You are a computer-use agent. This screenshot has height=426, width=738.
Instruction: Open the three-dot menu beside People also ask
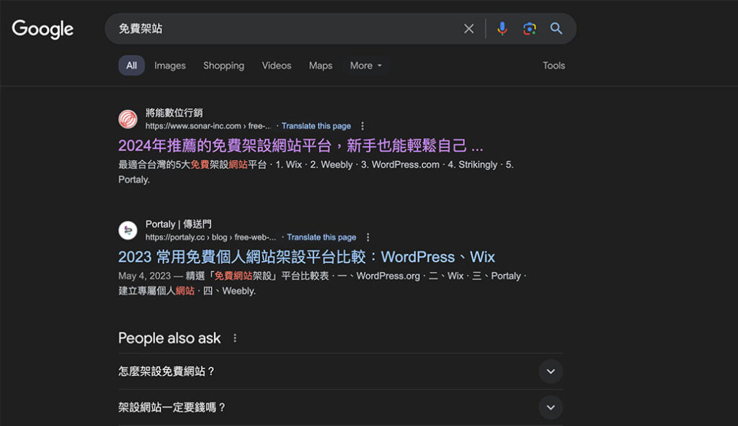click(x=234, y=337)
